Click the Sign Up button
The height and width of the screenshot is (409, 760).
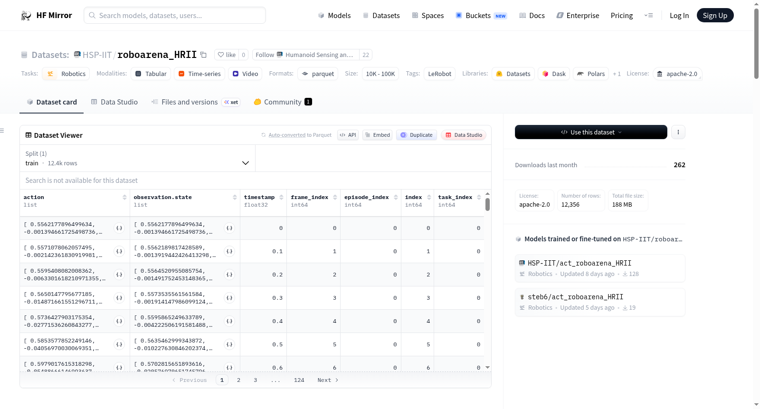point(715,15)
